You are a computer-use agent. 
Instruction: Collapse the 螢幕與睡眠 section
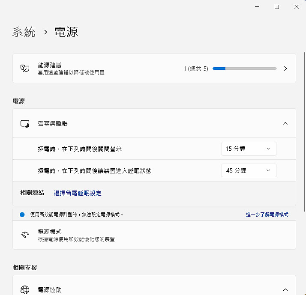coord(285,123)
